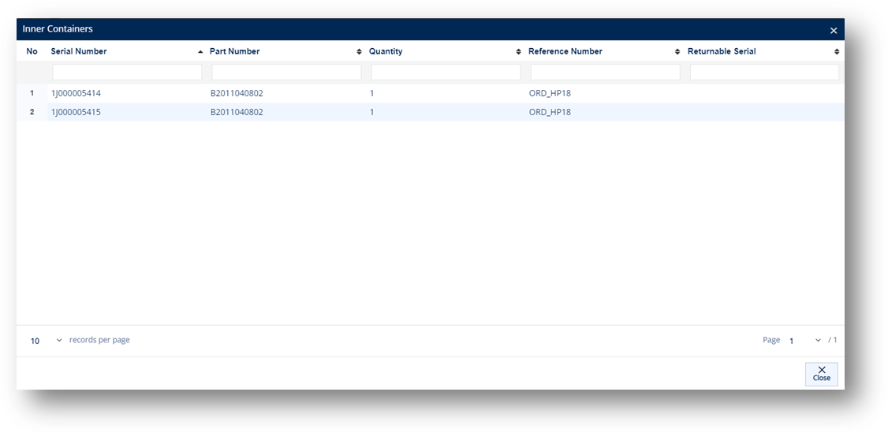Click the Returnable Serial column header
The height and width of the screenshot is (433, 888).
tap(722, 51)
